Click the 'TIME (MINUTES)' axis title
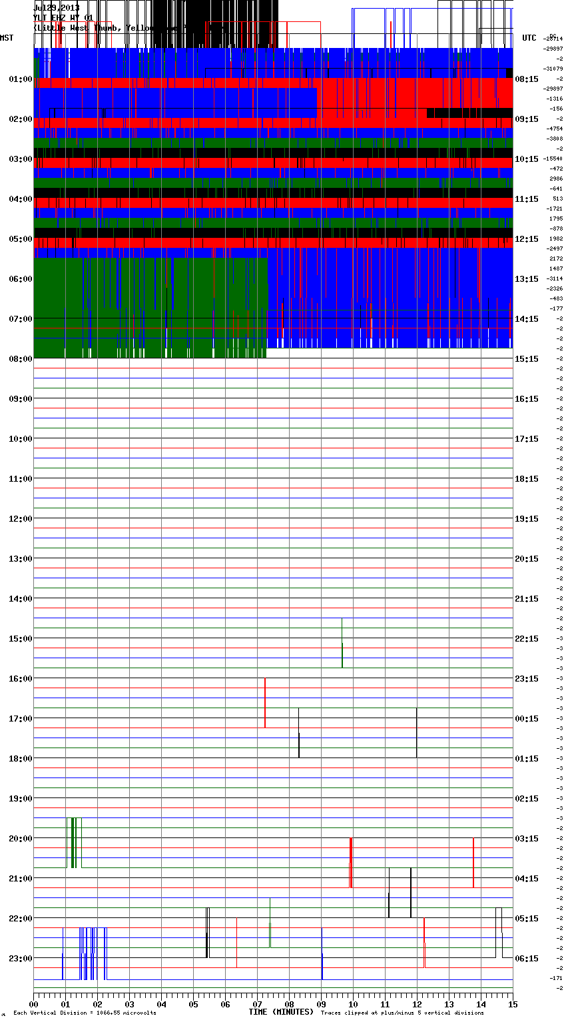 [x=281, y=1012]
